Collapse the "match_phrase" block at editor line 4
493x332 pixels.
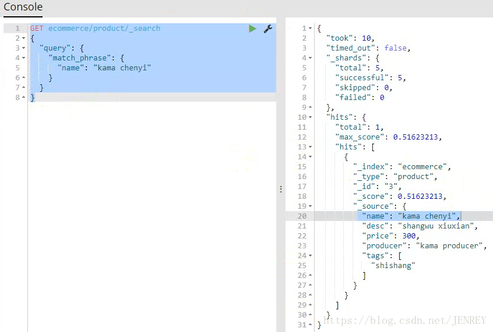23,58
